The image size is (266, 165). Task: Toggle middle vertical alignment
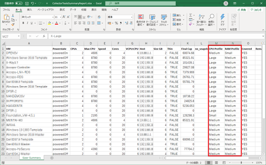(80, 17)
